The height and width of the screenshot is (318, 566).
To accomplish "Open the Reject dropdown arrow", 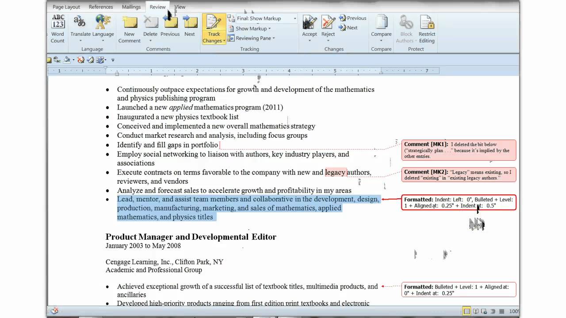I will pos(328,41).
